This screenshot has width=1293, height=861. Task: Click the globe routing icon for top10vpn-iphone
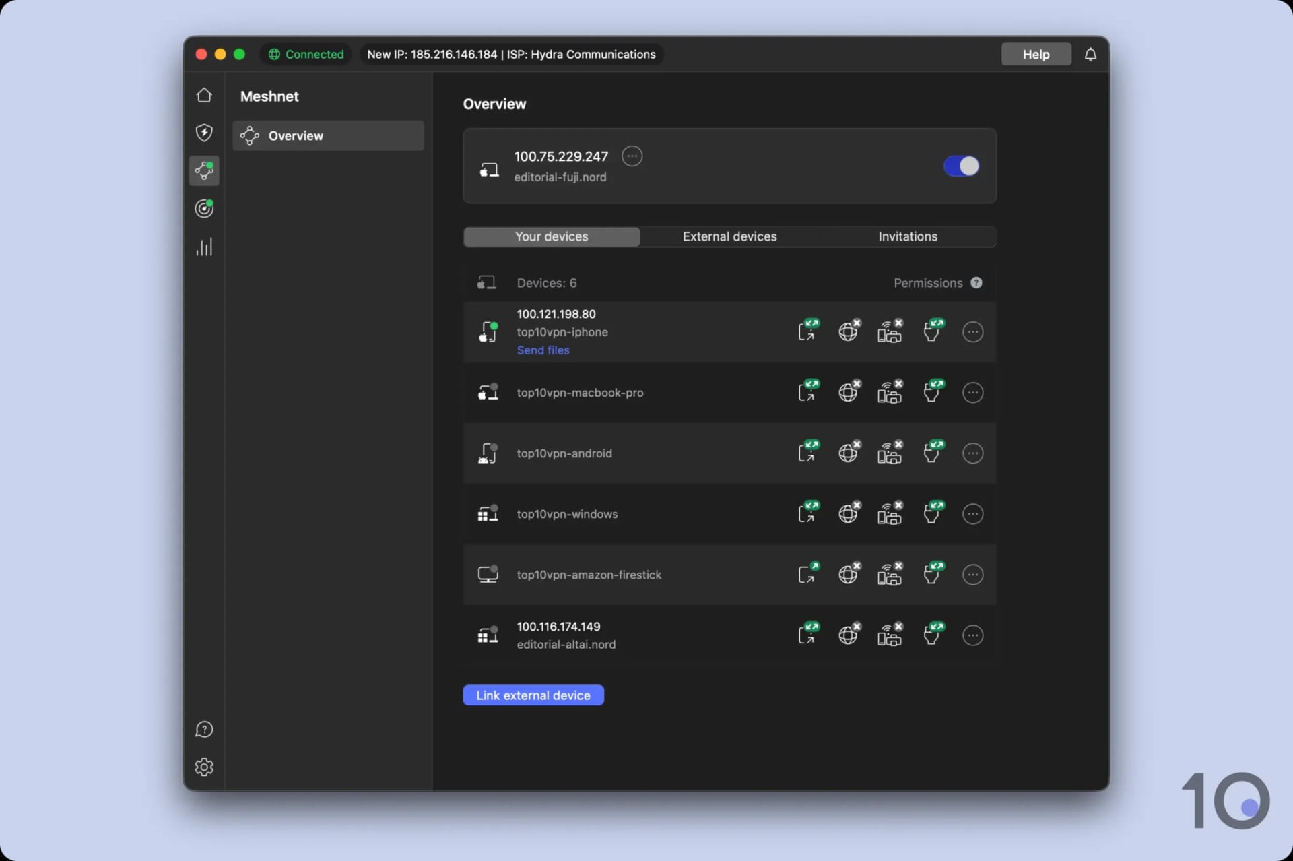coord(849,331)
